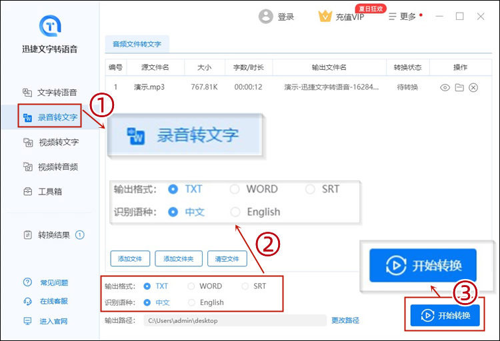Click the file name 演示.mp3
500x341 pixels.
[x=149, y=87]
